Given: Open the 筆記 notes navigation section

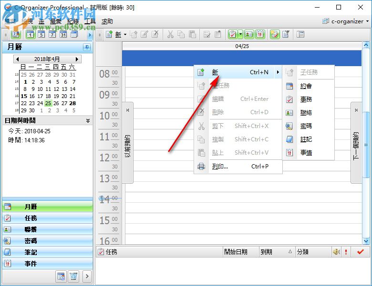Looking at the screenshot, I should pyautogui.click(x=47, y=252).
